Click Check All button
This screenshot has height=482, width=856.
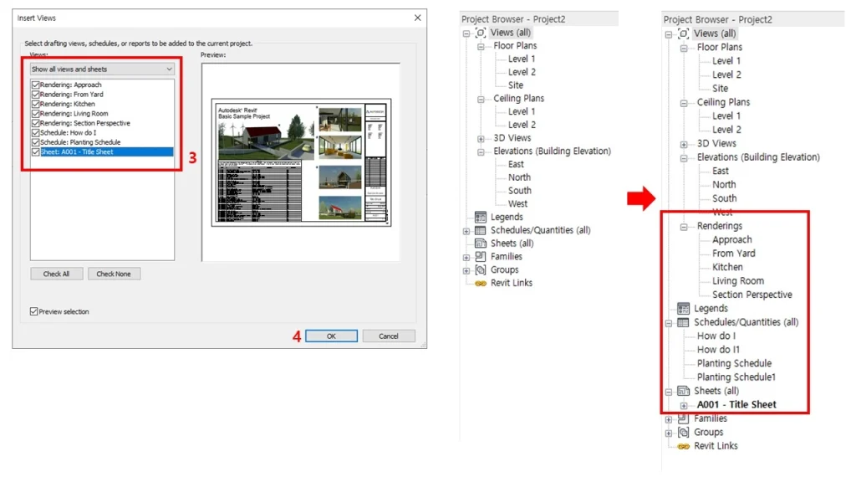point(56,274)
